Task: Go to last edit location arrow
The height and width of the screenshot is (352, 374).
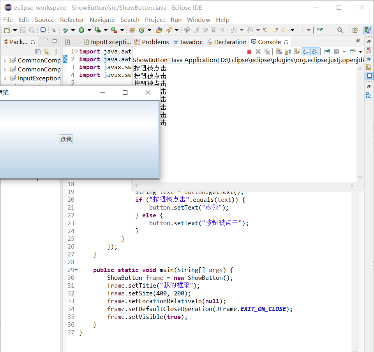Action: pyautogui.click(x=266, y=30)
